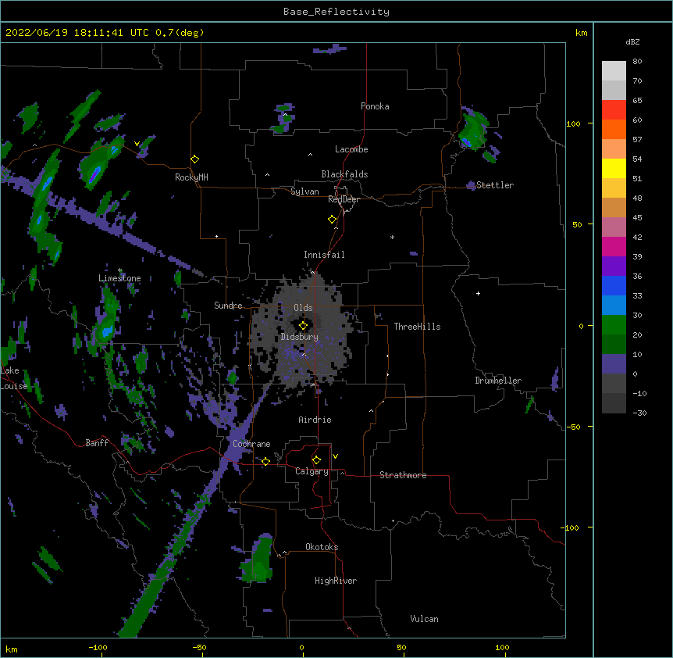Screen dimensions: 673x658
Task: Click the small echo north of Ponoka label
Action: pos(329,49)
